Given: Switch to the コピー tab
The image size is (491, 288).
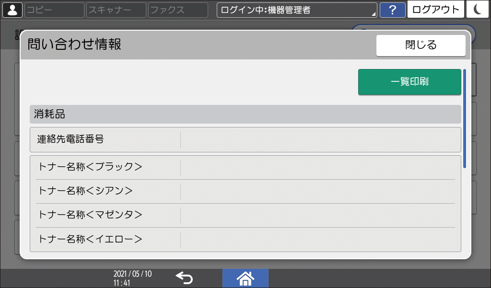Looking at the screenshot, I should pos(54,9).
